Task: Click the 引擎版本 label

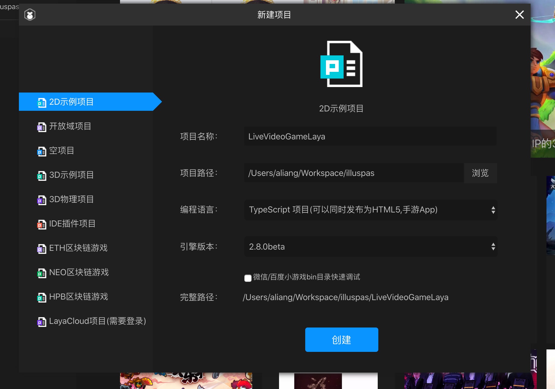Action: coord(199,247)
